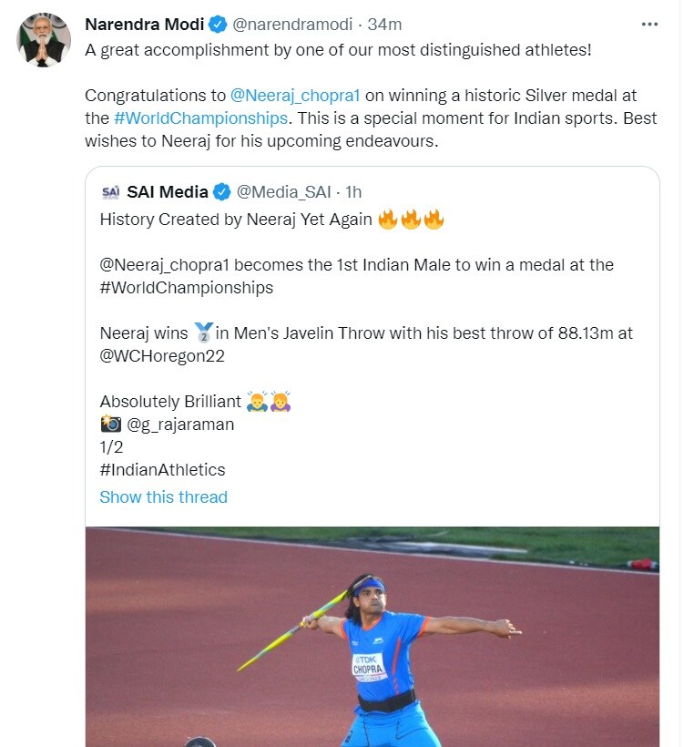Open the @narendramodi handle
Image resolution: width=684 pixels, height=747 pixels.
click(x=292, y=24)
